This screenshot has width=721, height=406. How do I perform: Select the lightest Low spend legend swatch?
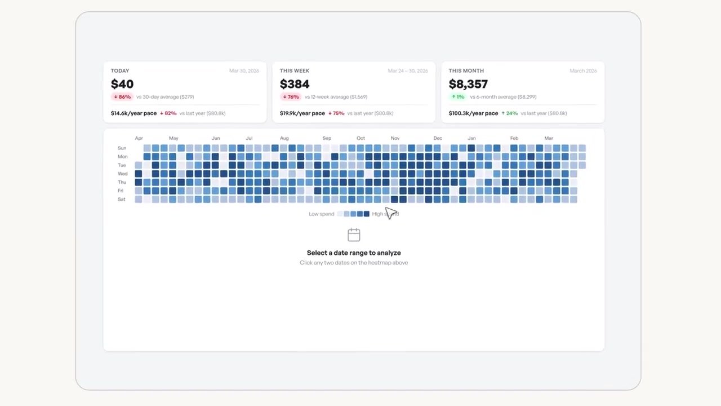[x=340, y=214]
